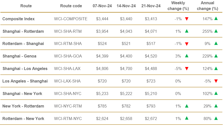Click green up arrow next to 80% annual change
The height and width of the screenshot is (128, 224).
tap(216, 118)
